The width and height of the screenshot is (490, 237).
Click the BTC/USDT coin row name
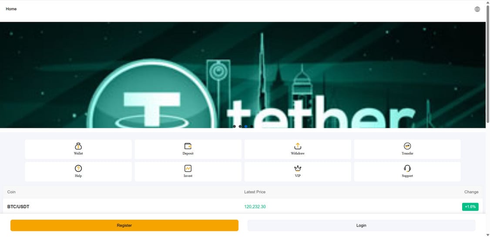tap(18, 207)
